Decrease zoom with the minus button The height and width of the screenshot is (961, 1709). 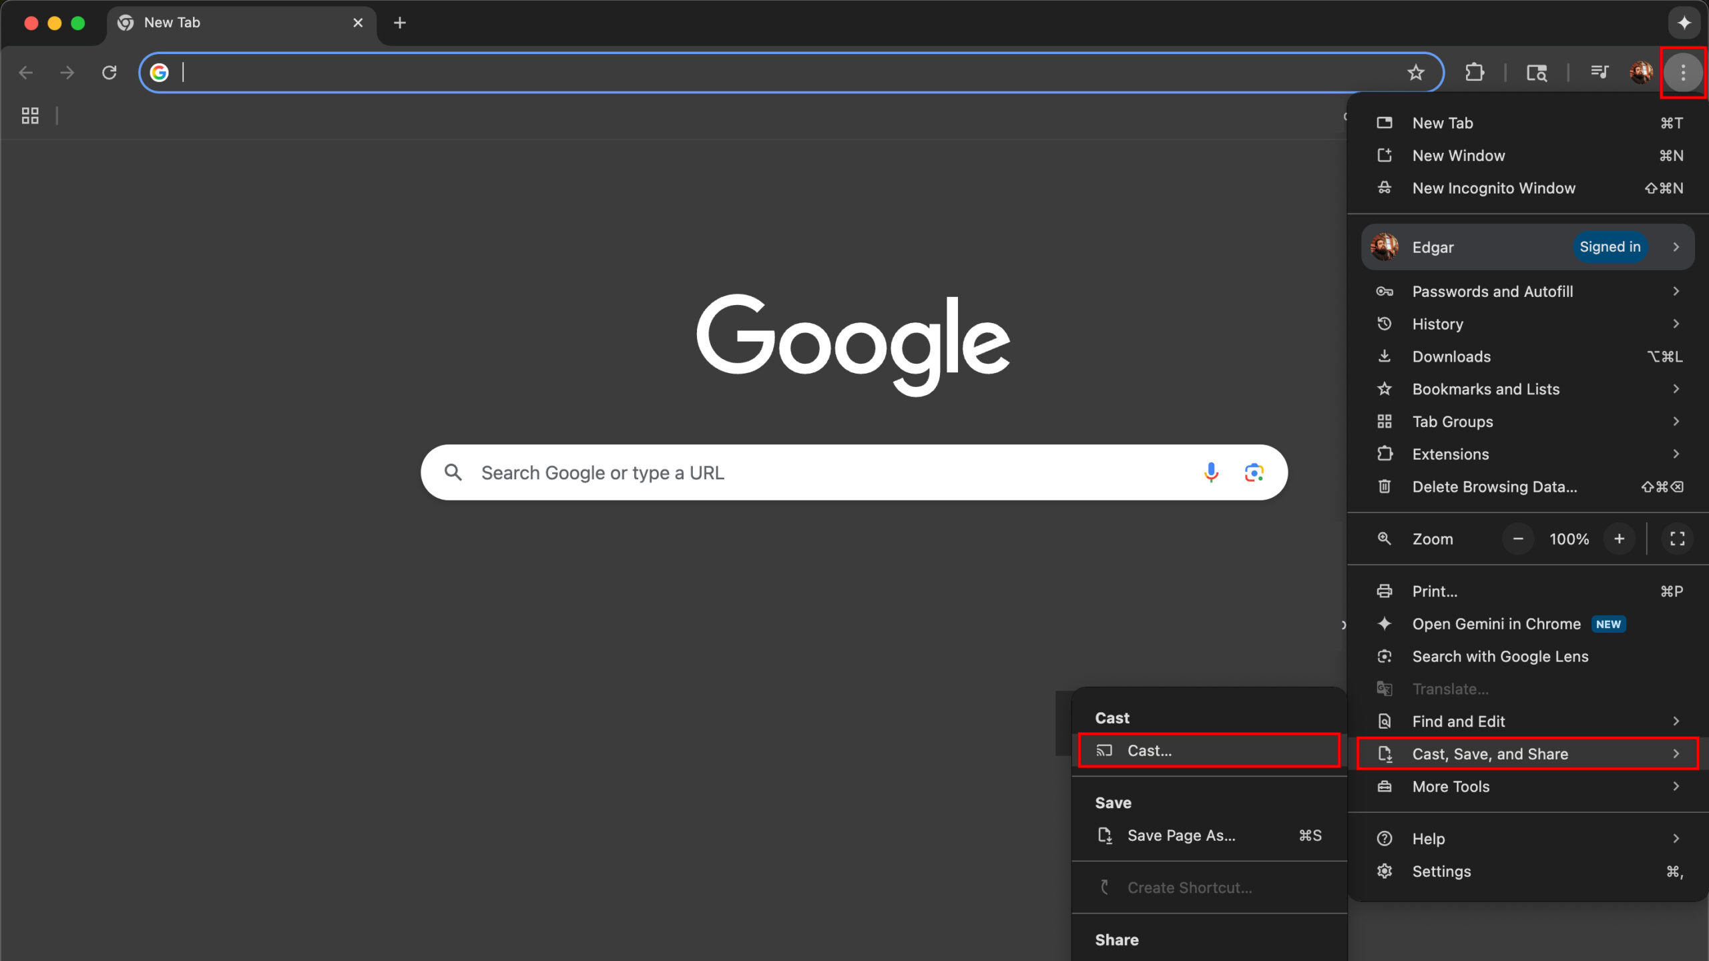point(1517,539)
